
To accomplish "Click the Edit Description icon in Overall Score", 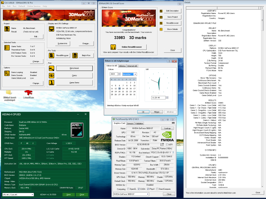I will 161,11.
